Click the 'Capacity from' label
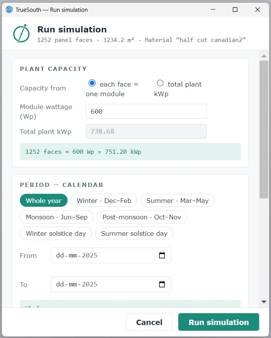 [x=43, y=88]
